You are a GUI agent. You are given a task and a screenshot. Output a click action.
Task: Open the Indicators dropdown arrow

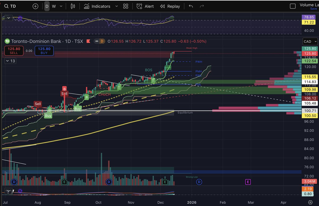tap(116, 6)
